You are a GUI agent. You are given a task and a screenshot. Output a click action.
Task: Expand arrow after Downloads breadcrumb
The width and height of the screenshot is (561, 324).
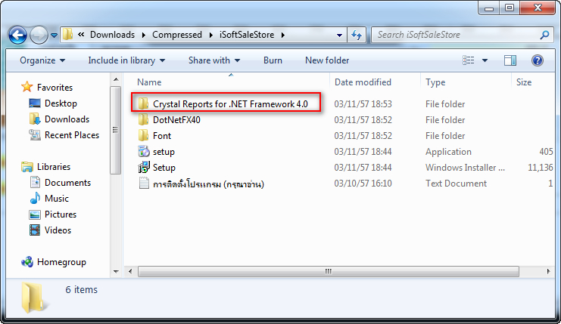tap(144, 35)
